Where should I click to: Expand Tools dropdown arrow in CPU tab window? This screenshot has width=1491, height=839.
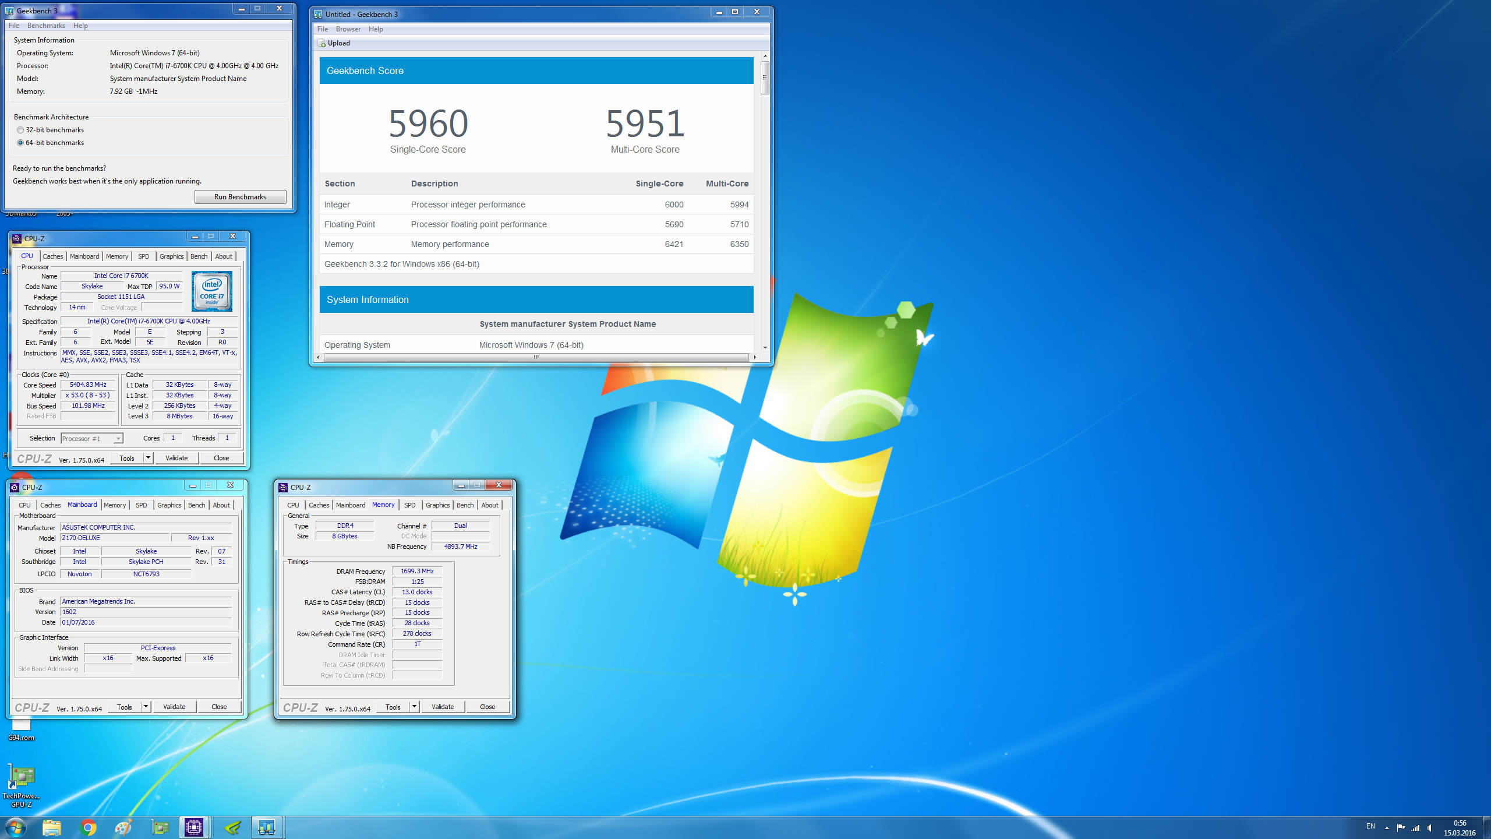pos(148,458)
